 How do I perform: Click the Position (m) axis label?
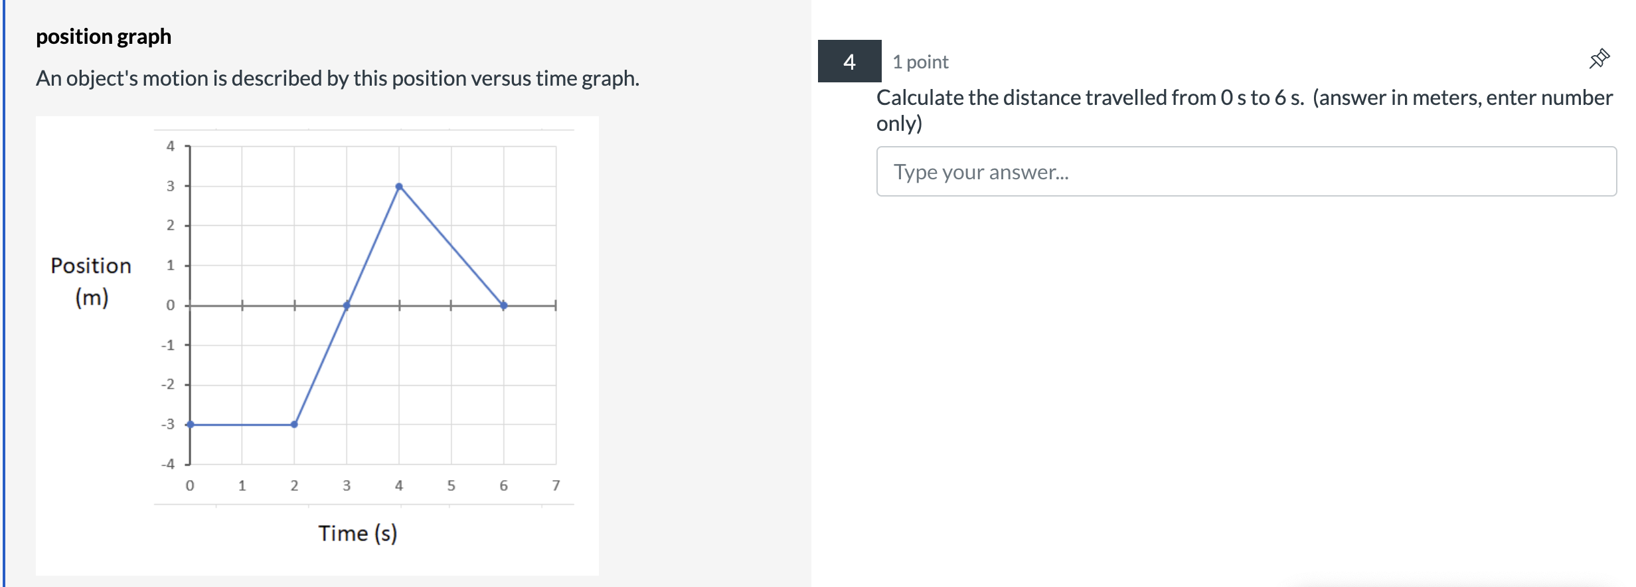[x=90, y=280]
